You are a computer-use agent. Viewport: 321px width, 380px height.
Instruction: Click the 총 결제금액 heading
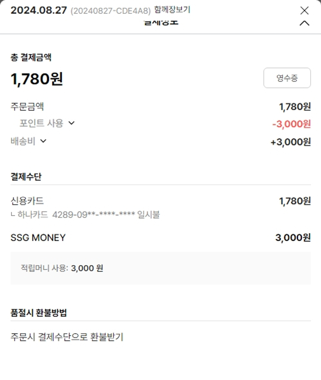pos(31,57)
